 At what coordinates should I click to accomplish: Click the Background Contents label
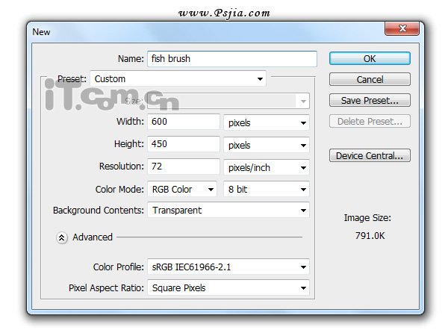[99, 211]
